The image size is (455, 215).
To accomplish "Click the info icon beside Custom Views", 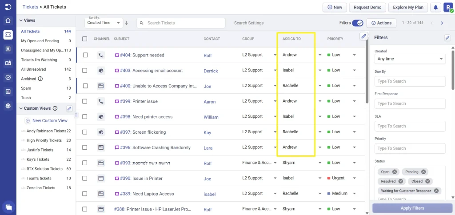I will pyautogui.click(x=55, y=108).
